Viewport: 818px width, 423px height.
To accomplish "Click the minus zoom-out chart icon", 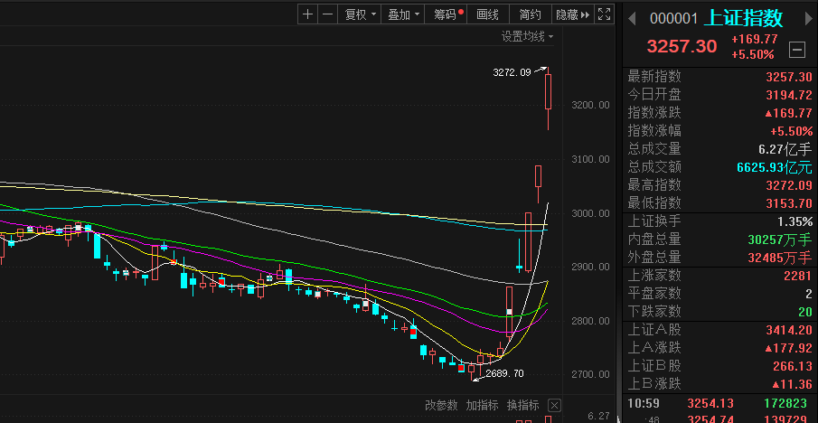I will 326,14.
